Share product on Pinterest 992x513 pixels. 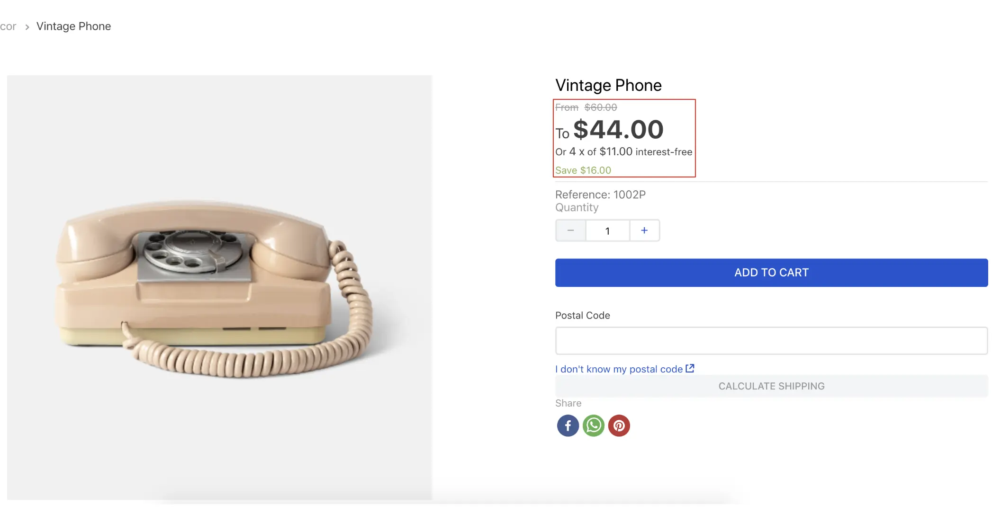[x=619, y=425]
